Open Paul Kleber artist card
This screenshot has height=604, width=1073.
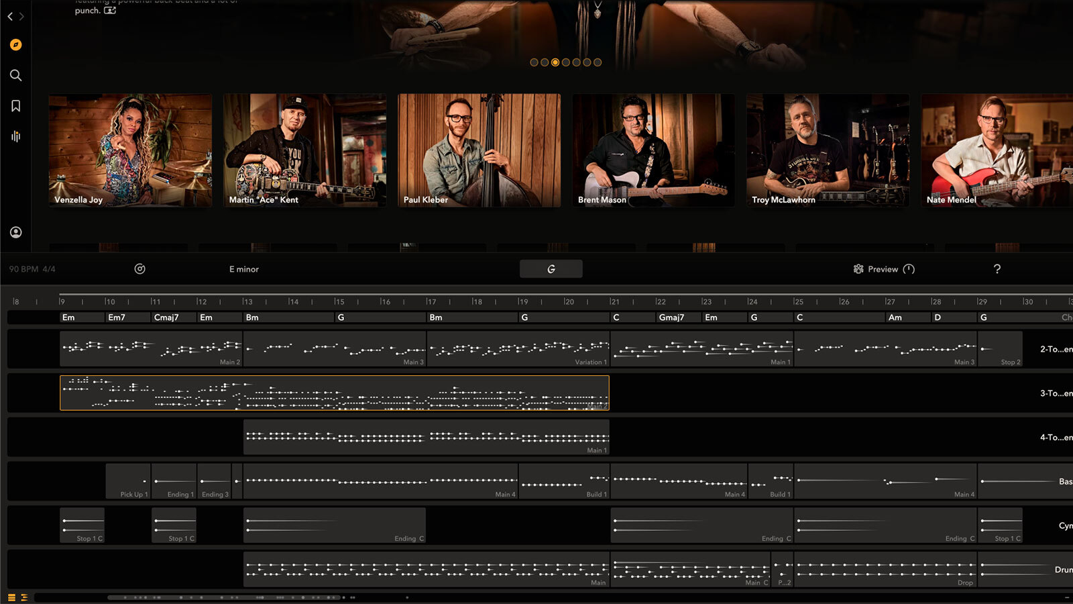click(479, 150)
